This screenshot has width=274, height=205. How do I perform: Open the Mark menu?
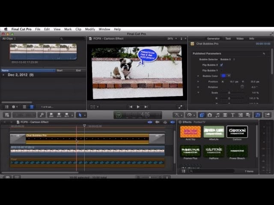tap(68, 29)
